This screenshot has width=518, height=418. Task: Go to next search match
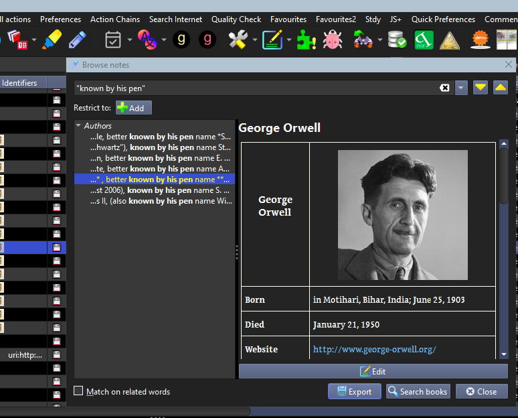tap(481, 88)
